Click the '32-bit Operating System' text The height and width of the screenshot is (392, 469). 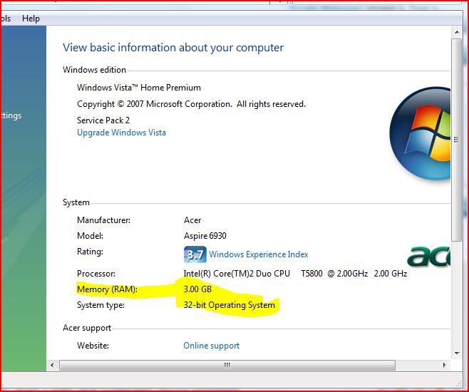pyautogui.click(x=229, y=305)
